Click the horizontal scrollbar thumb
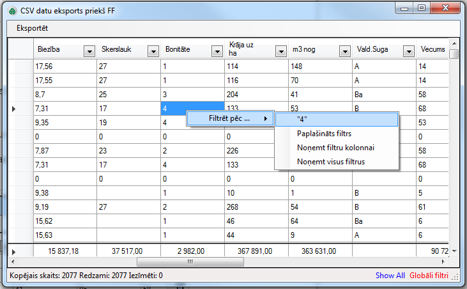 (188, 262)
